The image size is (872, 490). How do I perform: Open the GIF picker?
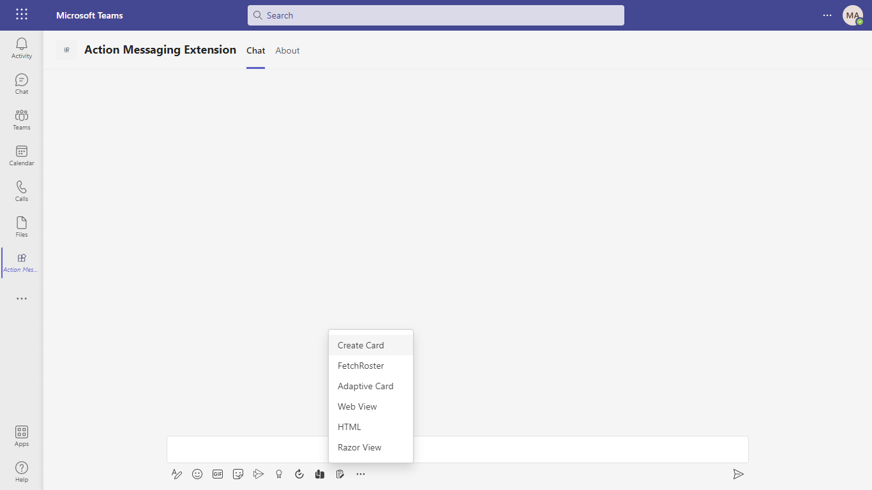tap(218, 474)
